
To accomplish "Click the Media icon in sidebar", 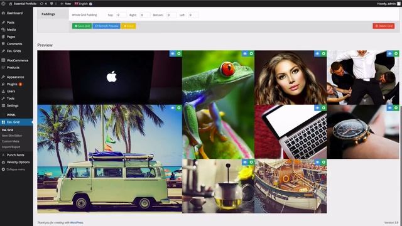I will pos(3,30).
